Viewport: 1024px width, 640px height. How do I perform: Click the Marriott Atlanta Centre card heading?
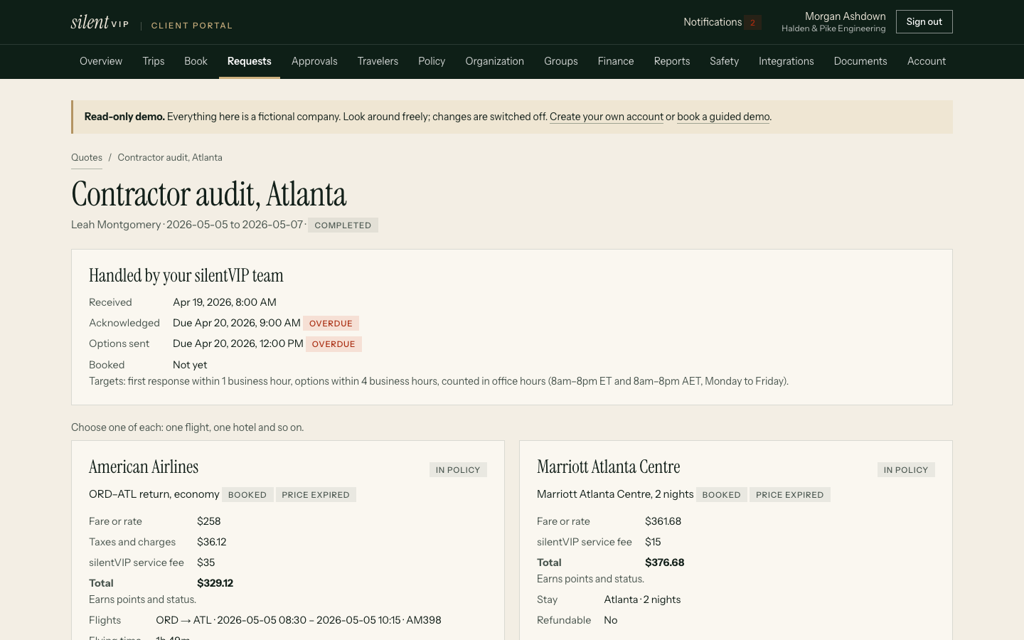click(609, 467)
